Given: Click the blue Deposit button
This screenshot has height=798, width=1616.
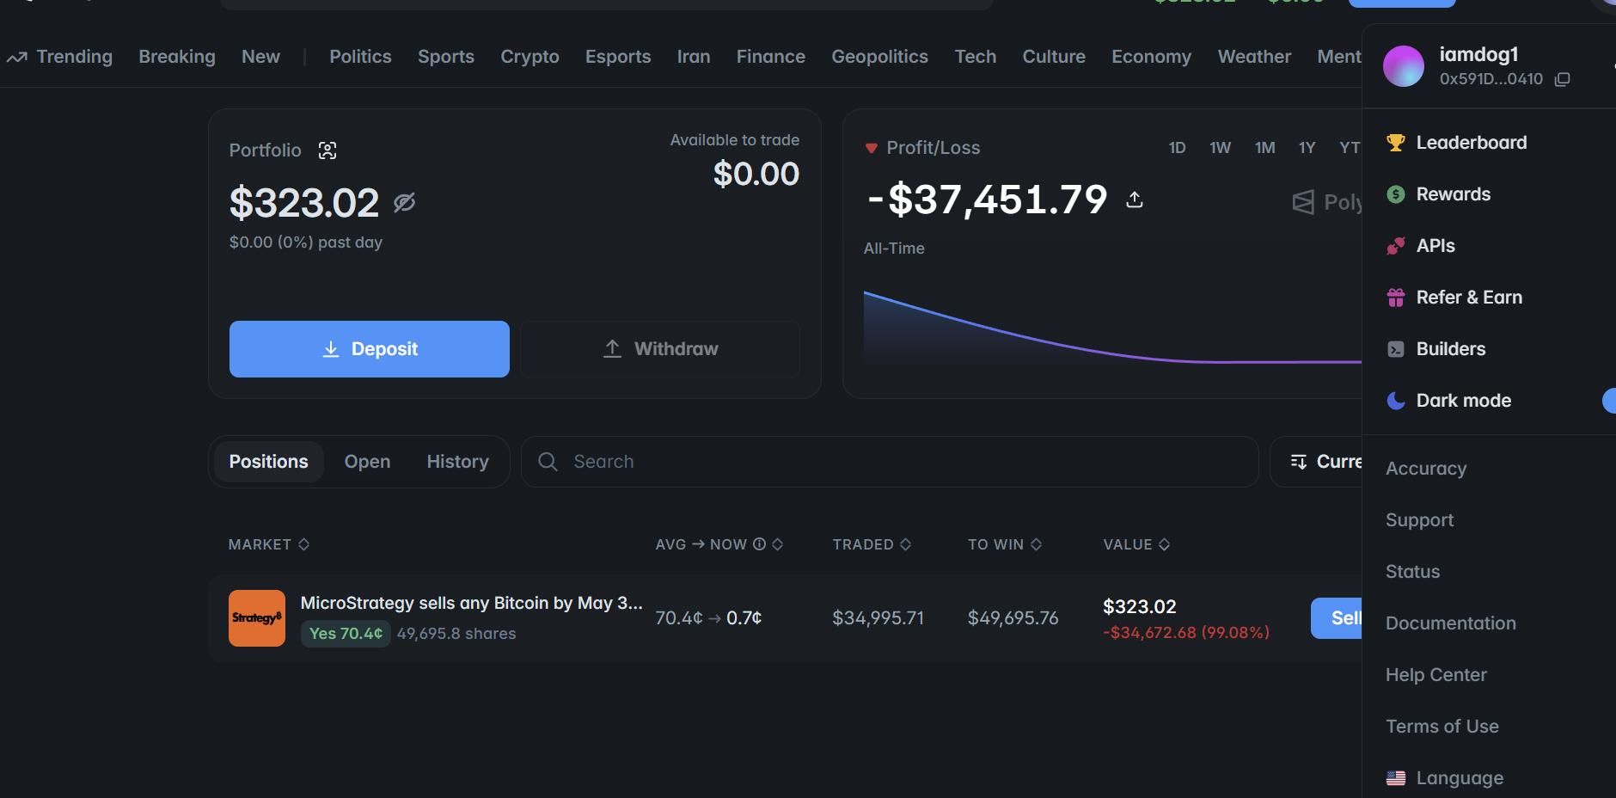Looking at the screenshot, I should (x=370, y=349).
